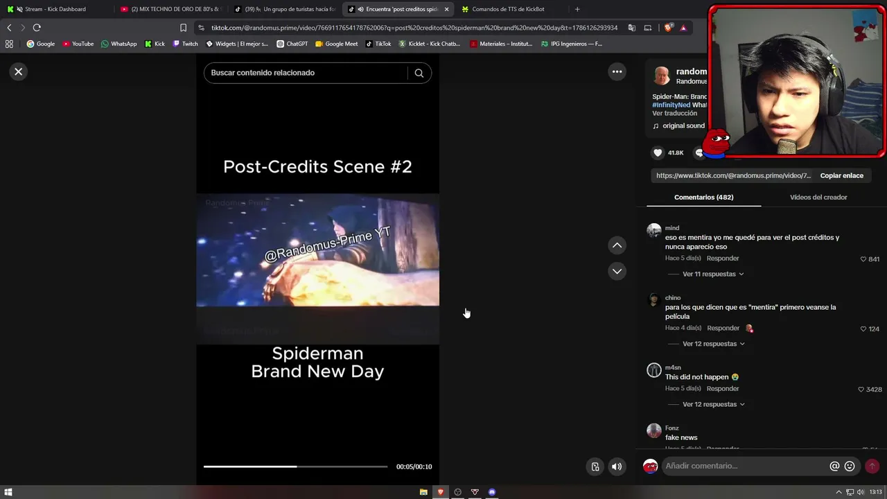
Task: Open the Google Meet bookmark
Action: [x=336, y=44]
